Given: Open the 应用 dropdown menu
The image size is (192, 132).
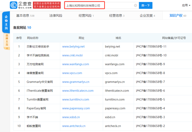Looking at the screenshot, I should pos(186,5).
